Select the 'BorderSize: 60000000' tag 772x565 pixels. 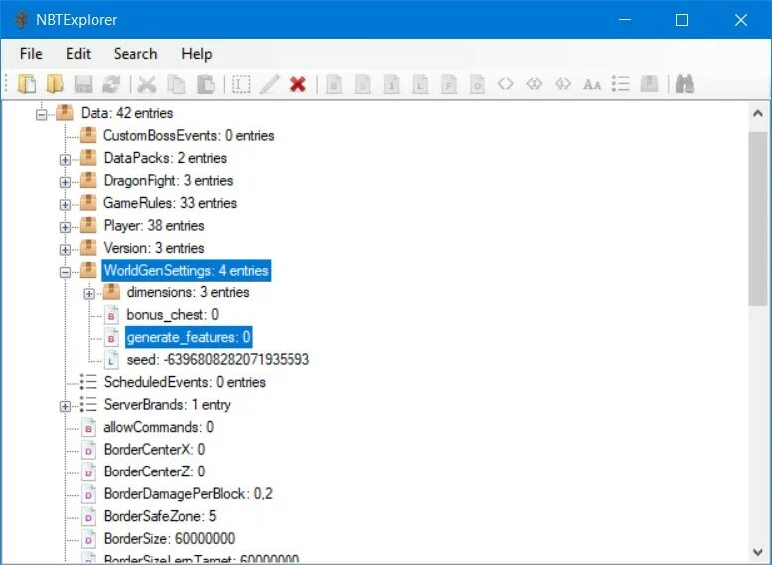click(169, 538)
